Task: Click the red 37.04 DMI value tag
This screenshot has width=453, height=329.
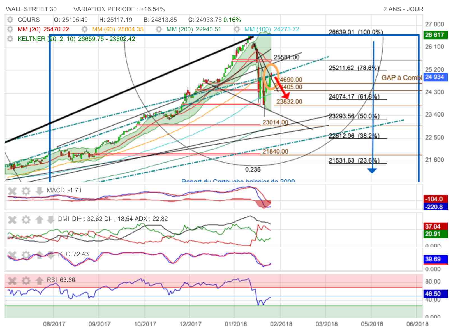Action: (435, 226)
